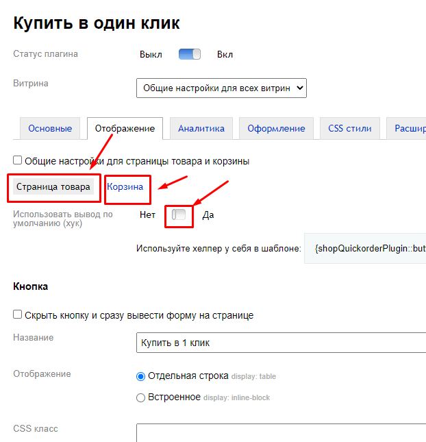Click the Название field with Купить в 1 клик
The image size is (426, 442).
[281, 342]
